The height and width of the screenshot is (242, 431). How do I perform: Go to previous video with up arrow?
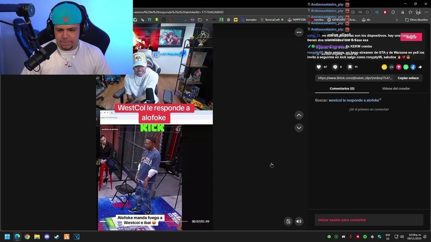click(299, 115)
